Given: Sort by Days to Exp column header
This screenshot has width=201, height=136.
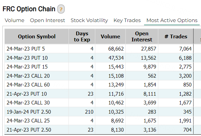Looking at the screenshot, I should point(82,36).
